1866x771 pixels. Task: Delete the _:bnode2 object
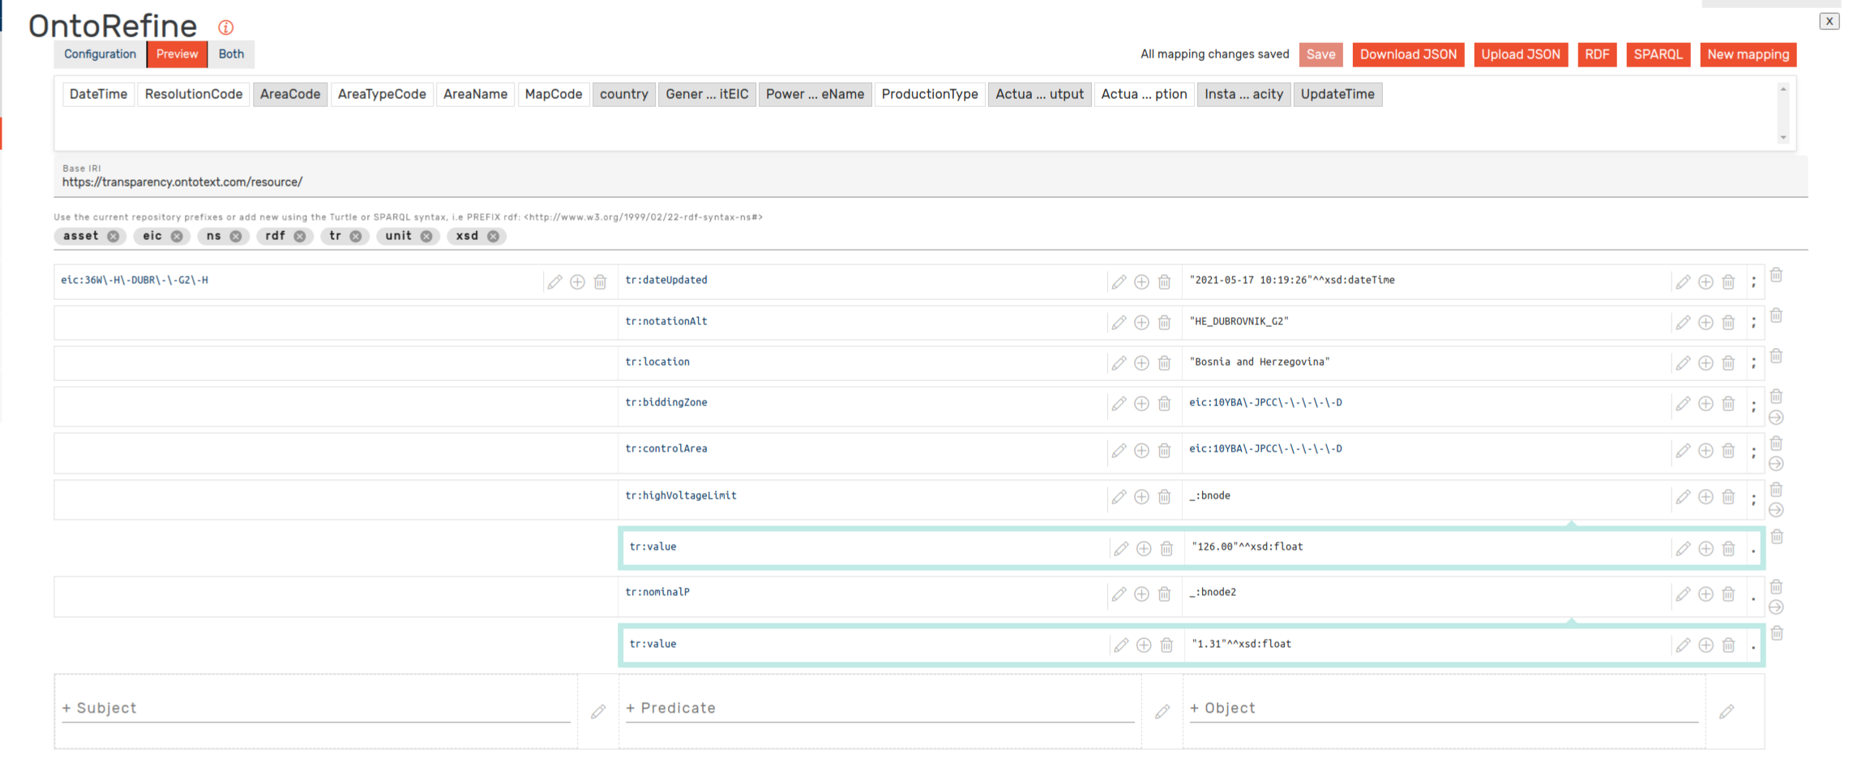[x=1728, y=594]
